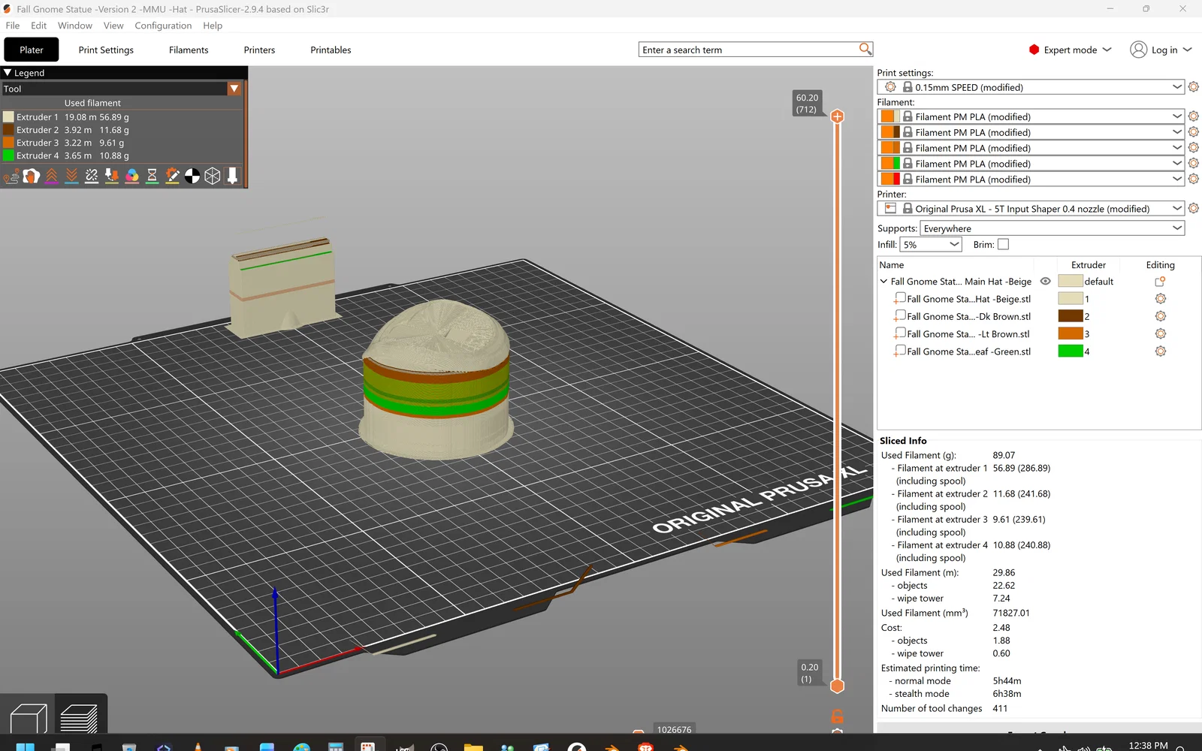Click the Log in button

click(1161, 50)
